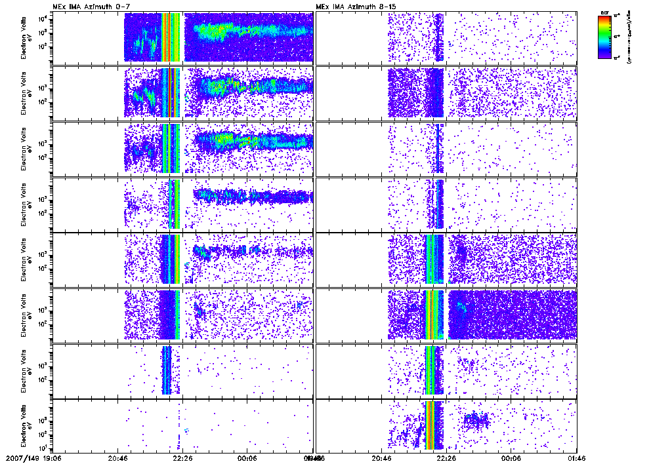Click the '20:46' tick under right column
The width and height of the screenshot is (672, 464).
381,458
